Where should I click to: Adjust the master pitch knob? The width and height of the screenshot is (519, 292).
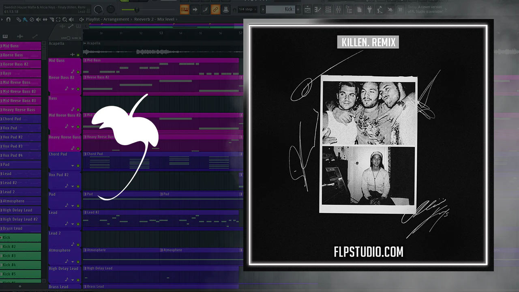coord(111,9)
